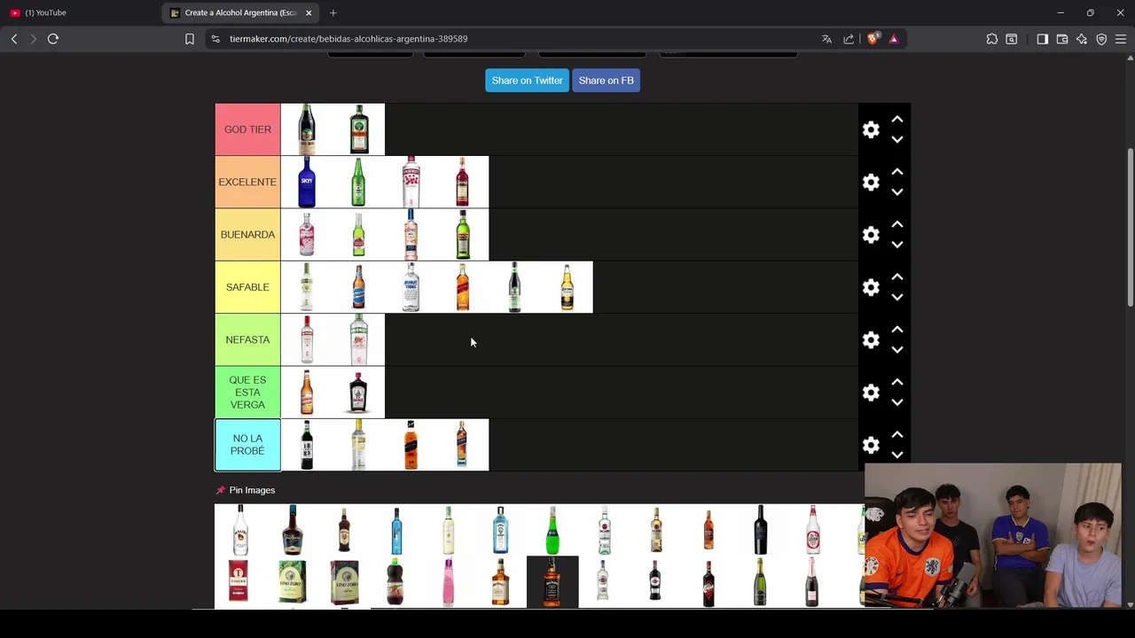Close the Tiermaker browser tab
Viewport: 1135px width, 638px height.
[x=309, y=12]
